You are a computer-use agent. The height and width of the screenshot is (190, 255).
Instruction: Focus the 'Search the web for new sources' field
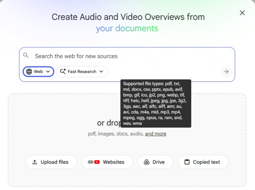127,56
